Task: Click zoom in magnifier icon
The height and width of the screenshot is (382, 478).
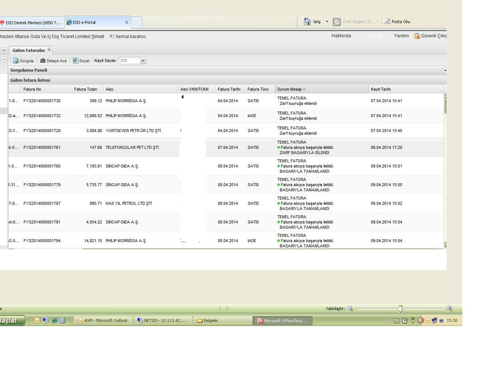Action: point(450,309)
